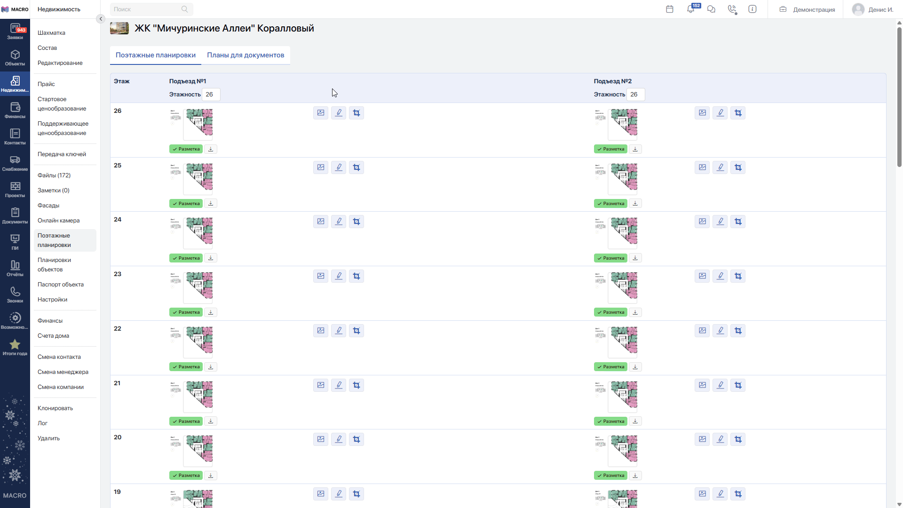This screenshot has height=508, width=903.
Task: Open the Демонстрация company selector
Action: tap(808, 9)
